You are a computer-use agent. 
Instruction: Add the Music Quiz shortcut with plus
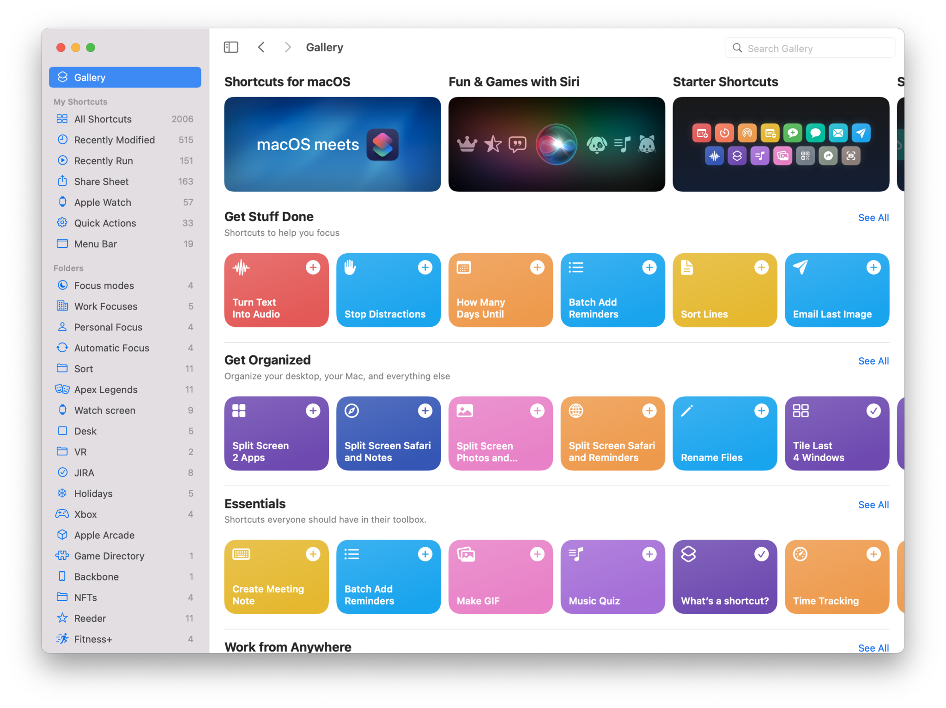[x=649, y=554]
